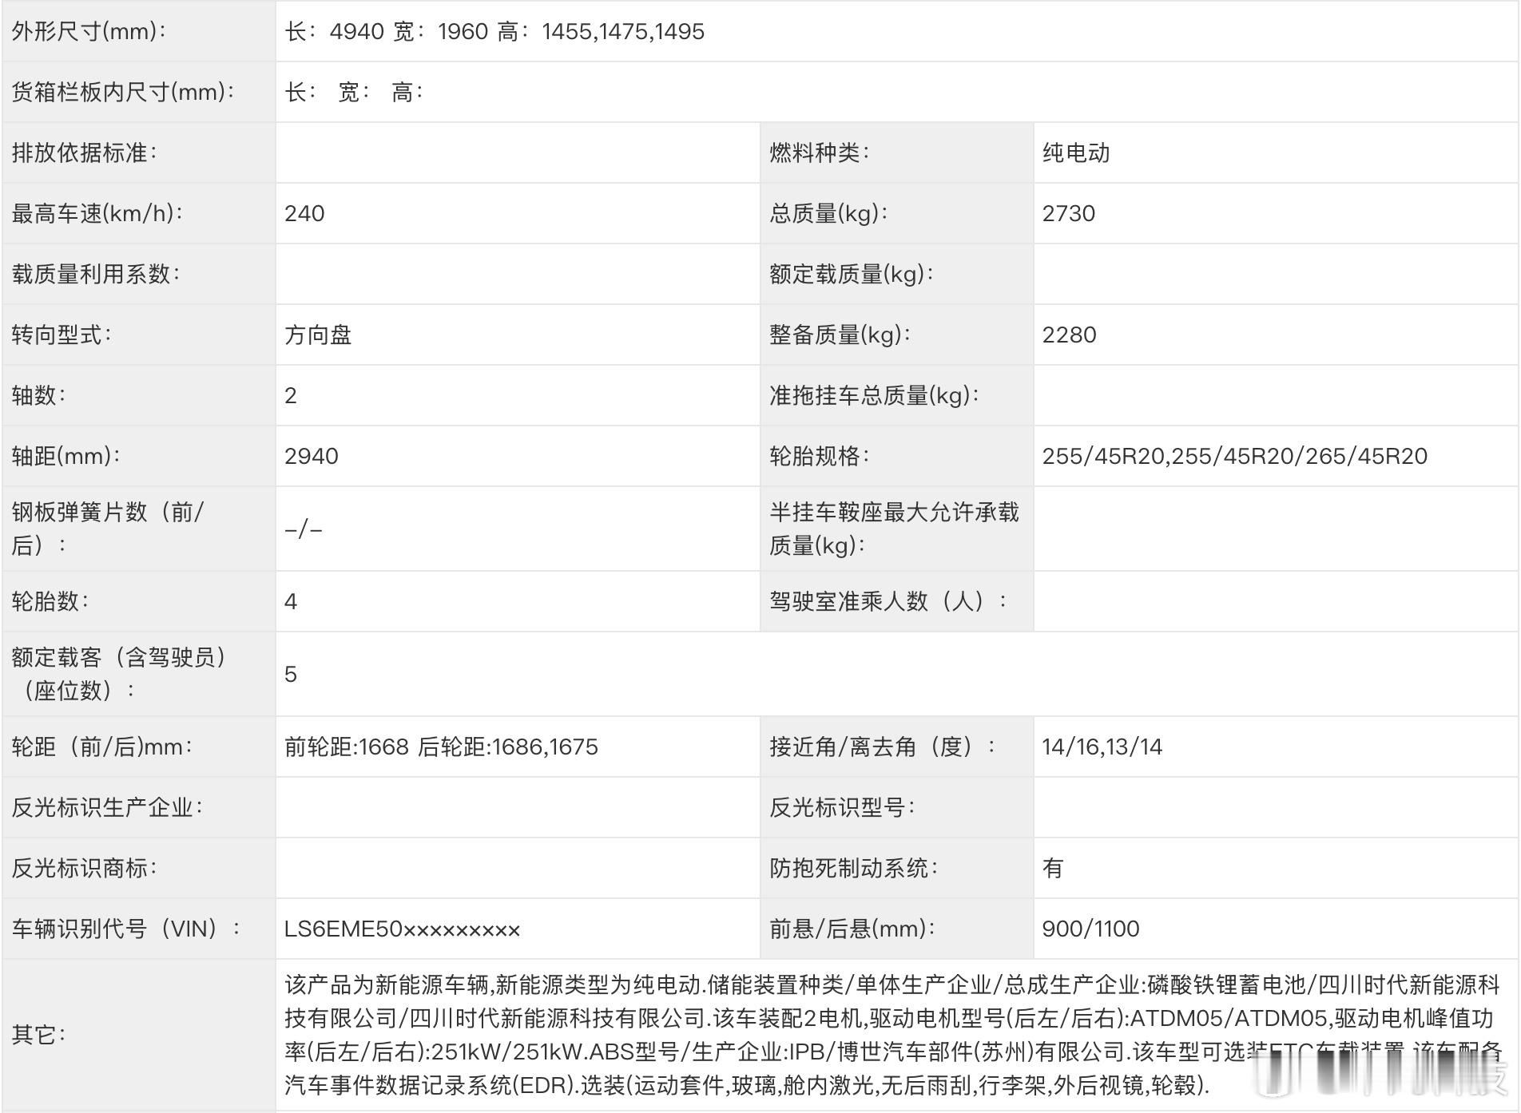Click the 其它 row label

38,1035
